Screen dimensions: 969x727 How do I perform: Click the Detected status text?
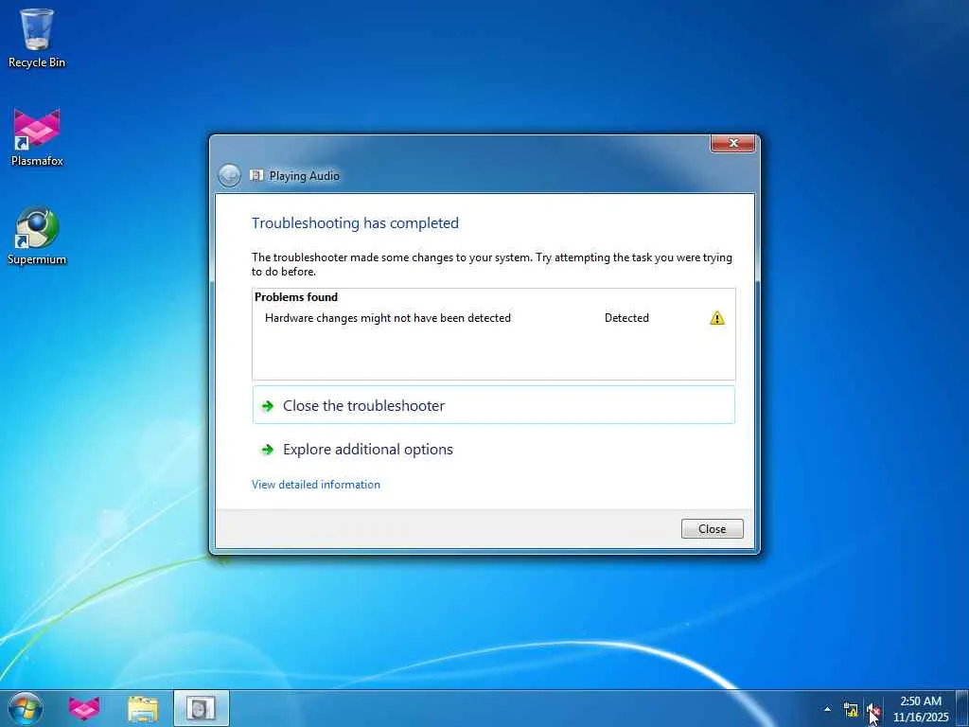[x=626, y=318]
